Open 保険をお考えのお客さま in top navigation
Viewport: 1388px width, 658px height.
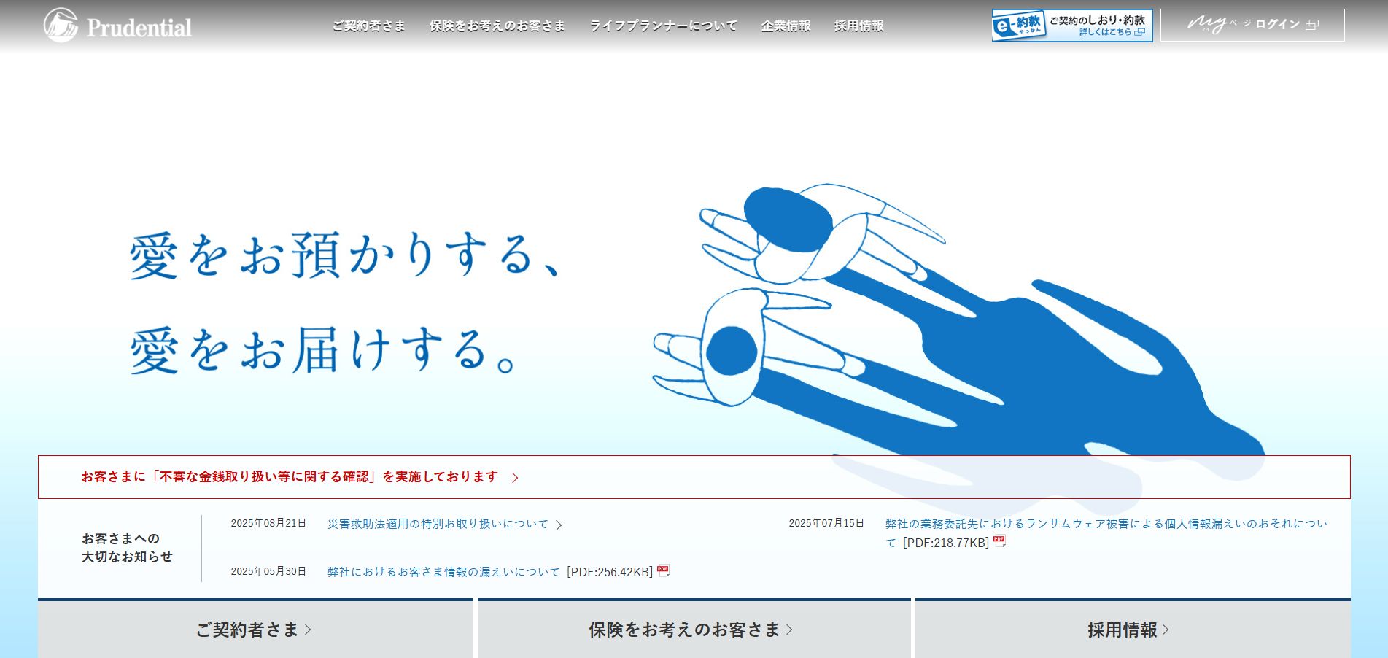click(497, 26)
